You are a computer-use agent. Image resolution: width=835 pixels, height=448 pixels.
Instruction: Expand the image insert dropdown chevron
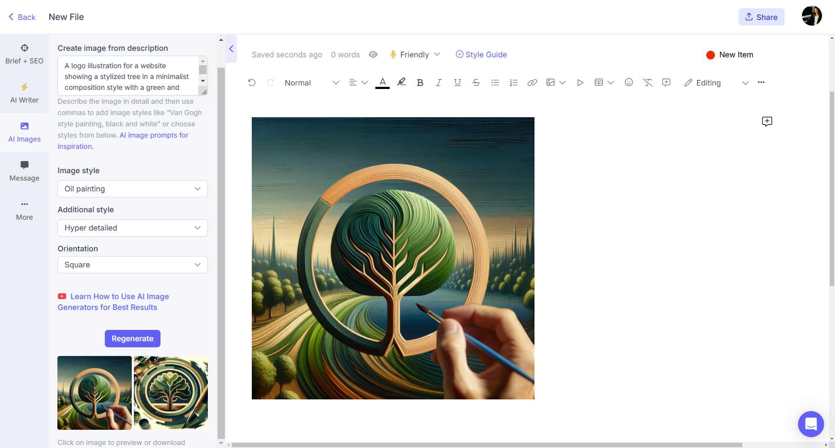562,82
